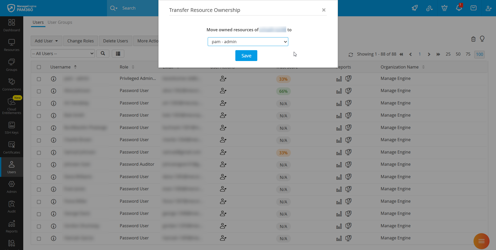Open the All Users filter dropdown
This screenshot has width=496, height=250.
click(62, 54)
